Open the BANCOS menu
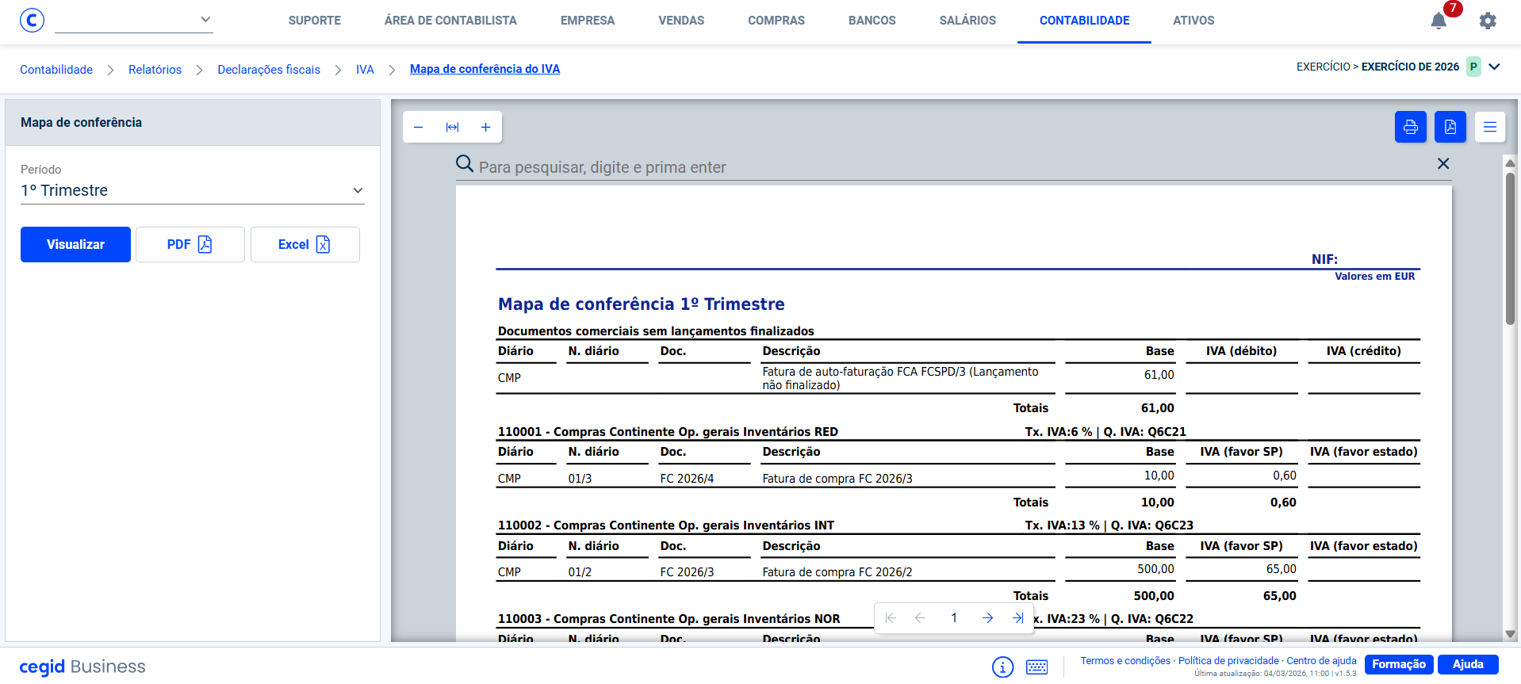This screenshot has width=1521, height=684. [872, 21]
